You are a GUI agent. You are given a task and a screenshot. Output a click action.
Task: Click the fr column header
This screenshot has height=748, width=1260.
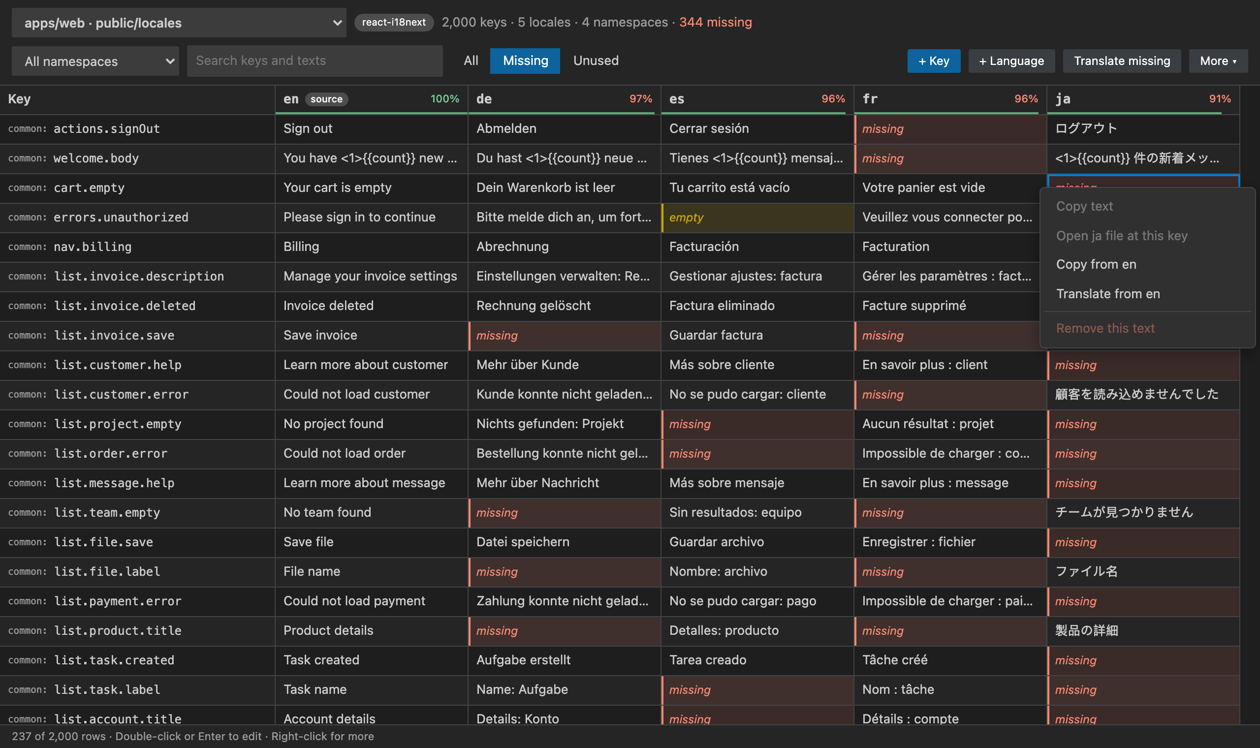(950, 99)
